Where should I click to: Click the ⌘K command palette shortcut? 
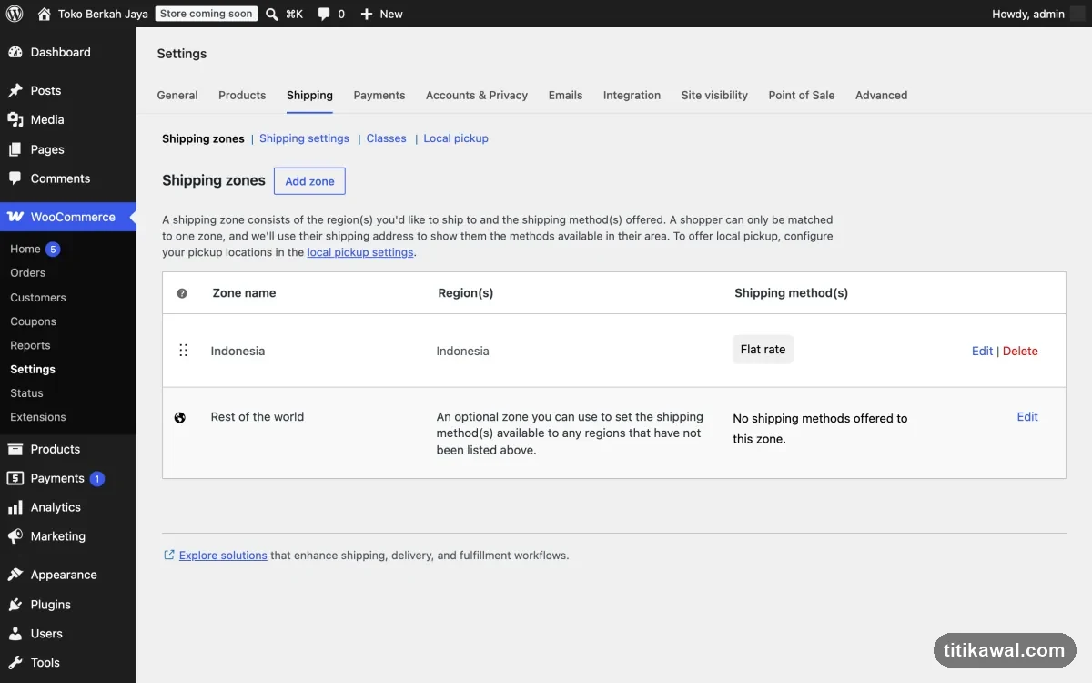coord(294,14)
